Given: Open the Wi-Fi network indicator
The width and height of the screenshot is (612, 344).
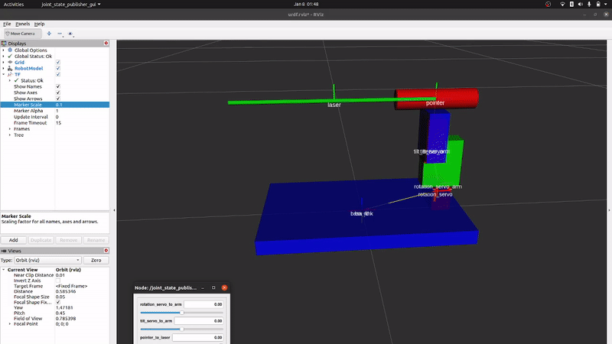Looking at the screenshot, I should [x=562, y=5].
